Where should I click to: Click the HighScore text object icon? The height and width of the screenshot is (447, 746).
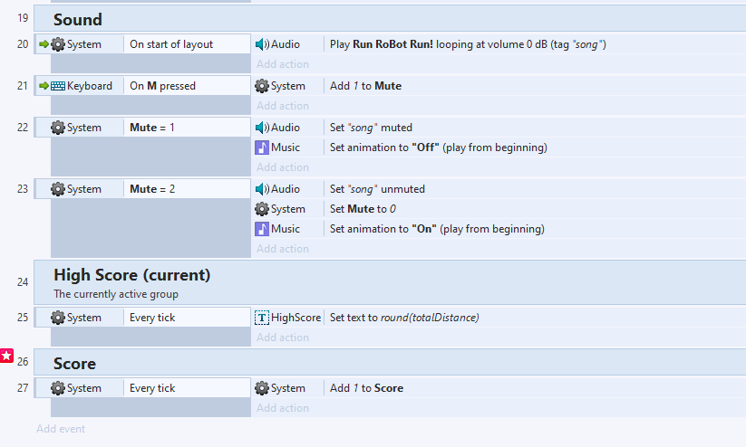tap(262, 318)
